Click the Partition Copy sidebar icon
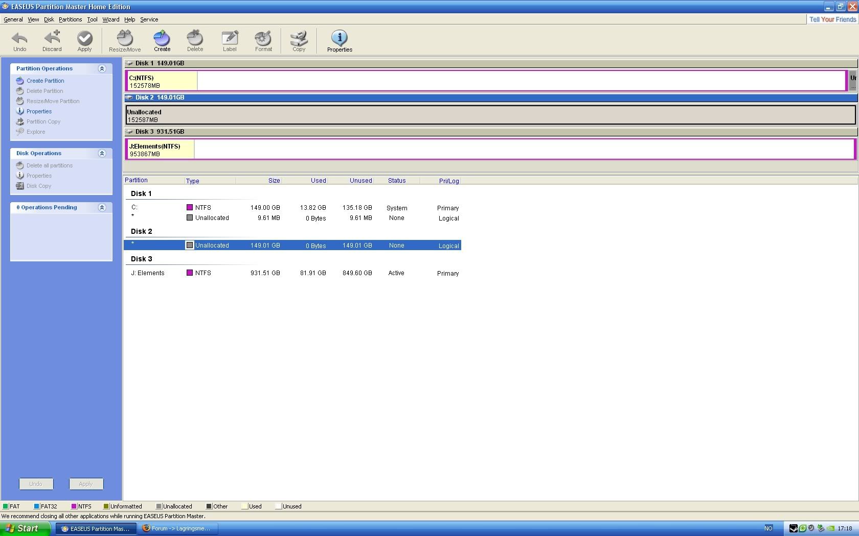The height and width of the screenshot is (536, 859). coord(20,121)
